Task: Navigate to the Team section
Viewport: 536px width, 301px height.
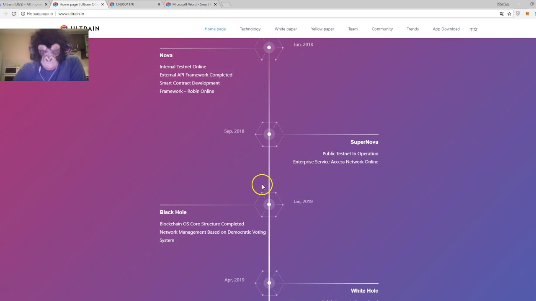Action: pos(353,29)
